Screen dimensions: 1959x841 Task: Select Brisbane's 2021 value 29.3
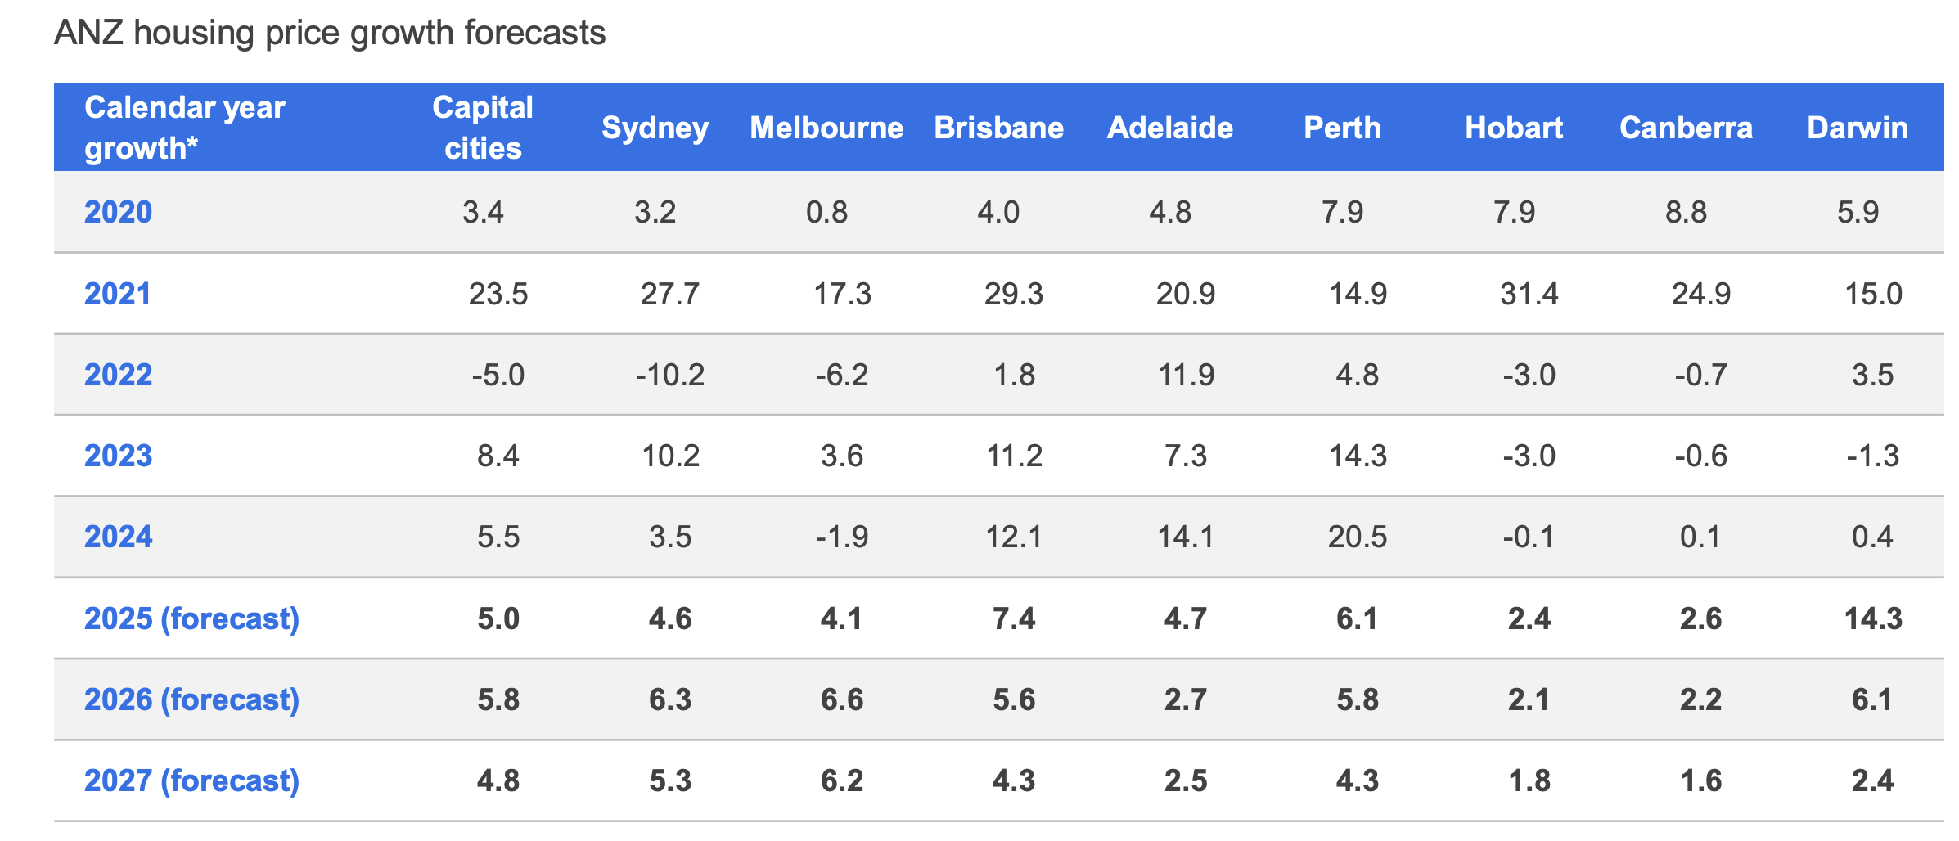[1013, 294]
